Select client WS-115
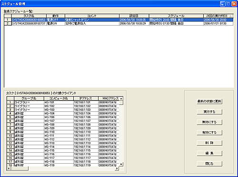 59,150
